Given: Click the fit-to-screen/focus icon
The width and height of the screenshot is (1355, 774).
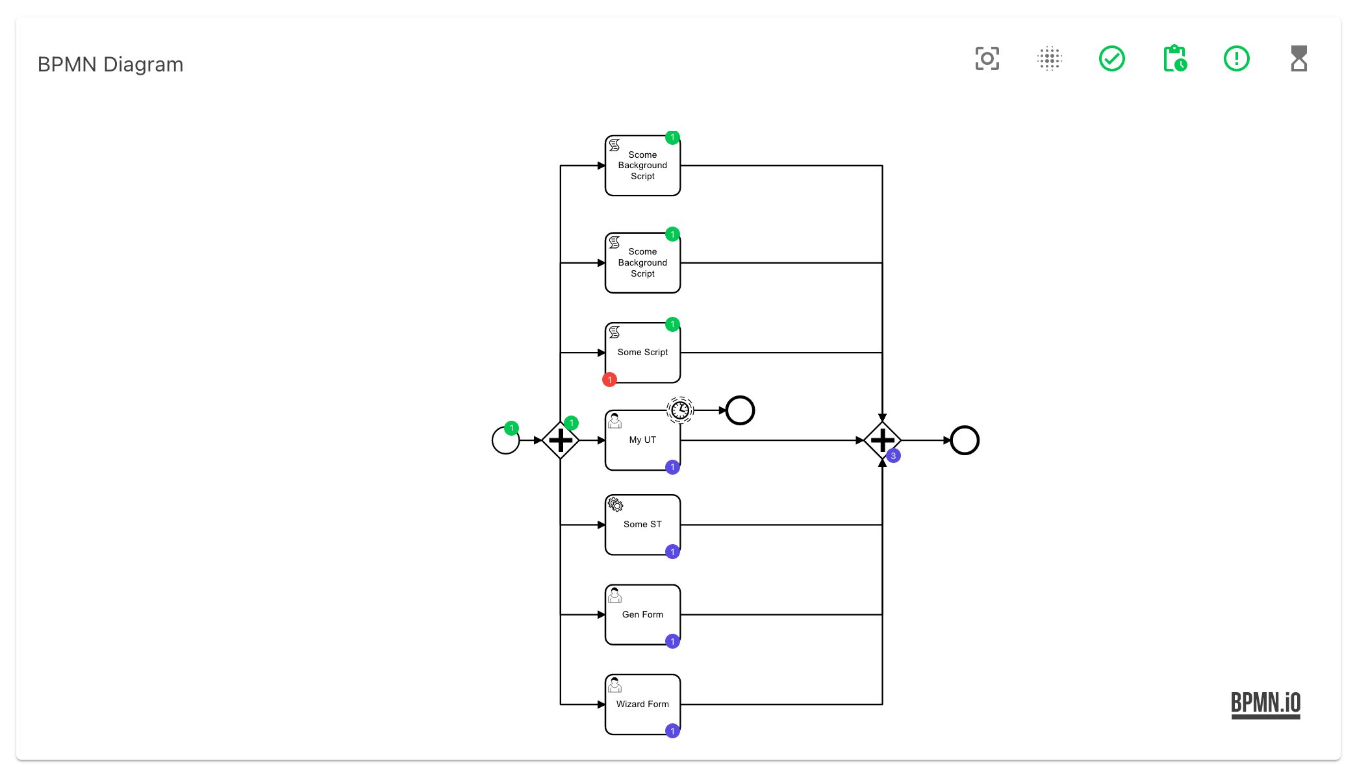Looking at the screenshot, I should tap(987, 58).
